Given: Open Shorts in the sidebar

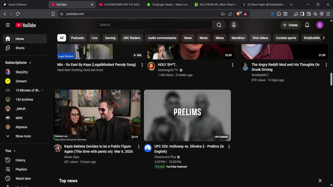Looking at the screenshot, I should tap(25, 48).
